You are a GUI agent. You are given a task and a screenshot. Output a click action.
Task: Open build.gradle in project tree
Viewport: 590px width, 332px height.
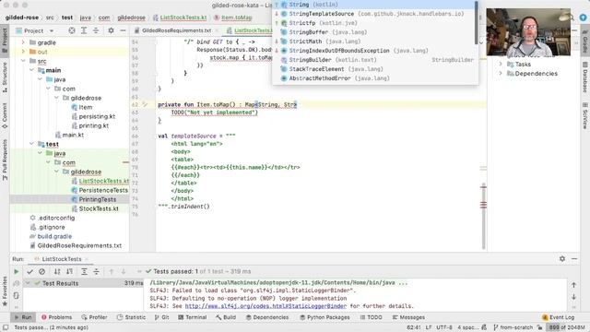pos(54,236)
